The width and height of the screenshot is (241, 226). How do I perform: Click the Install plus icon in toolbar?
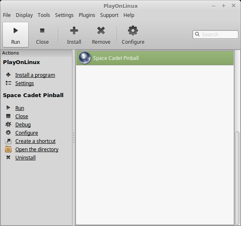[x=74, y=31]
